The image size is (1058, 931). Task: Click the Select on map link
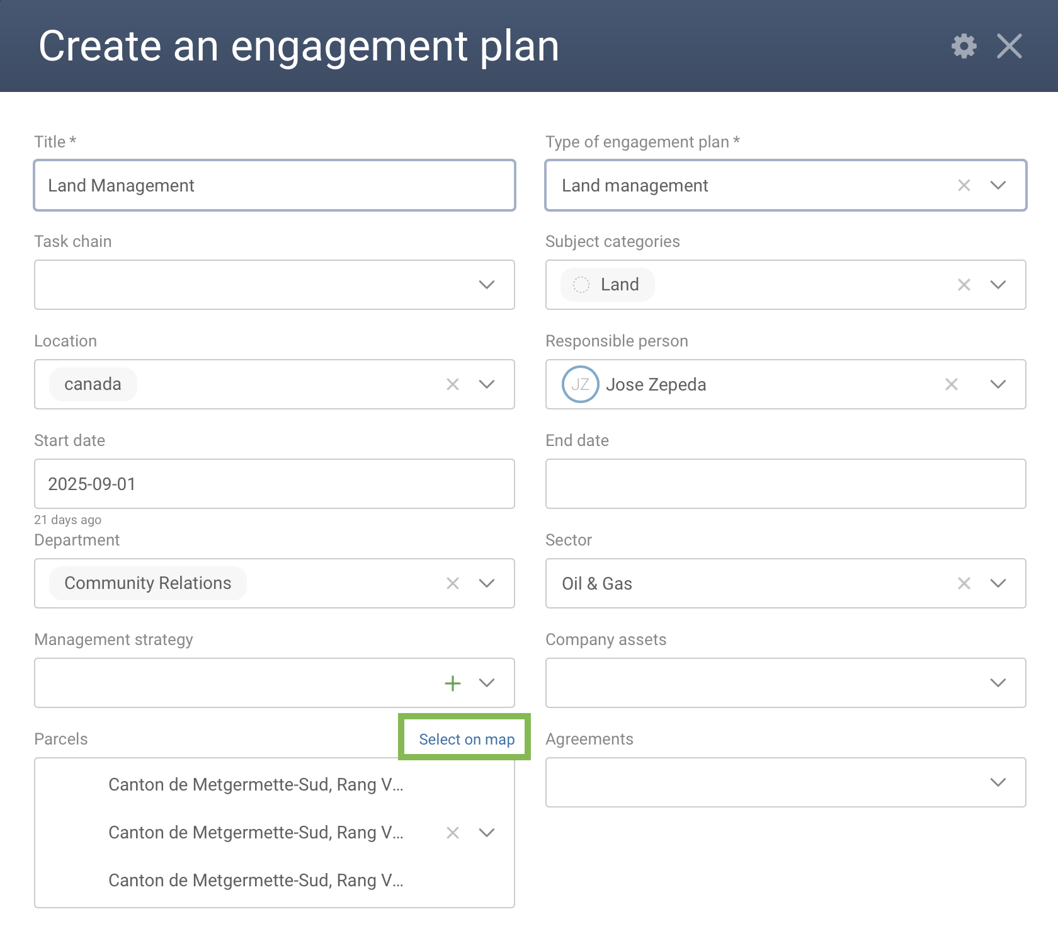(x=466, y=739)
